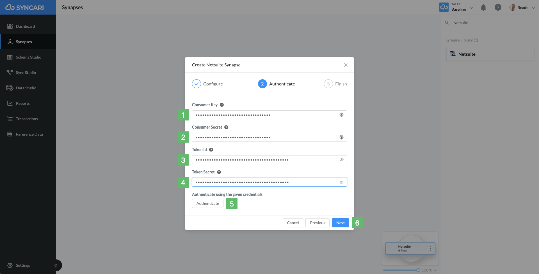Go to the Previous step
Screen dimensions: 539x274
pyautogui.click(x=318, y=223)
